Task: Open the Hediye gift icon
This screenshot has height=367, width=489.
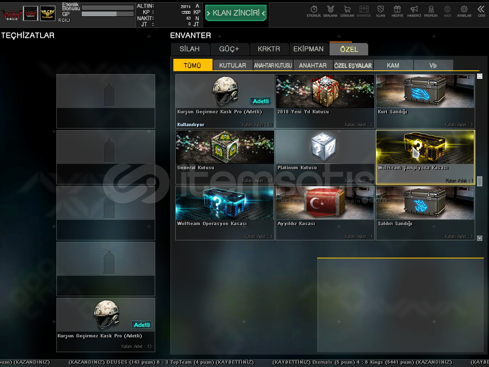Action: pyautogui.click(x=397, y=11)
